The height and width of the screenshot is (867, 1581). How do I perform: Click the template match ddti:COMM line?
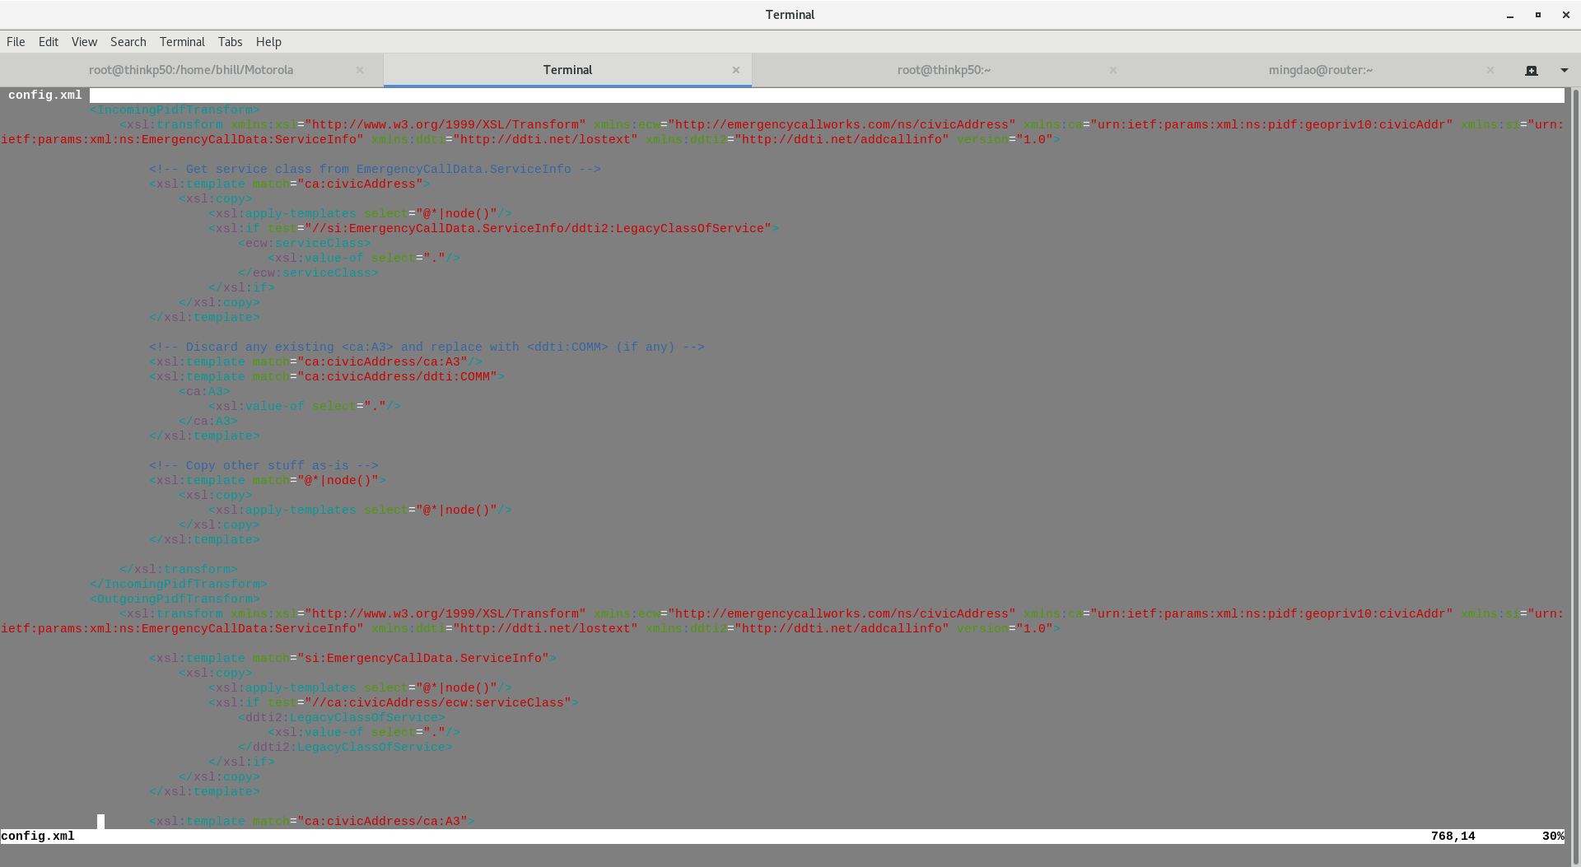click(327, 377)
